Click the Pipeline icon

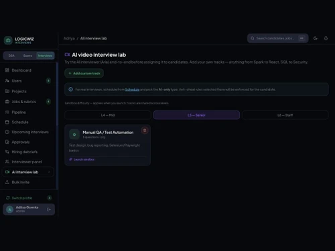pos(7,112)
